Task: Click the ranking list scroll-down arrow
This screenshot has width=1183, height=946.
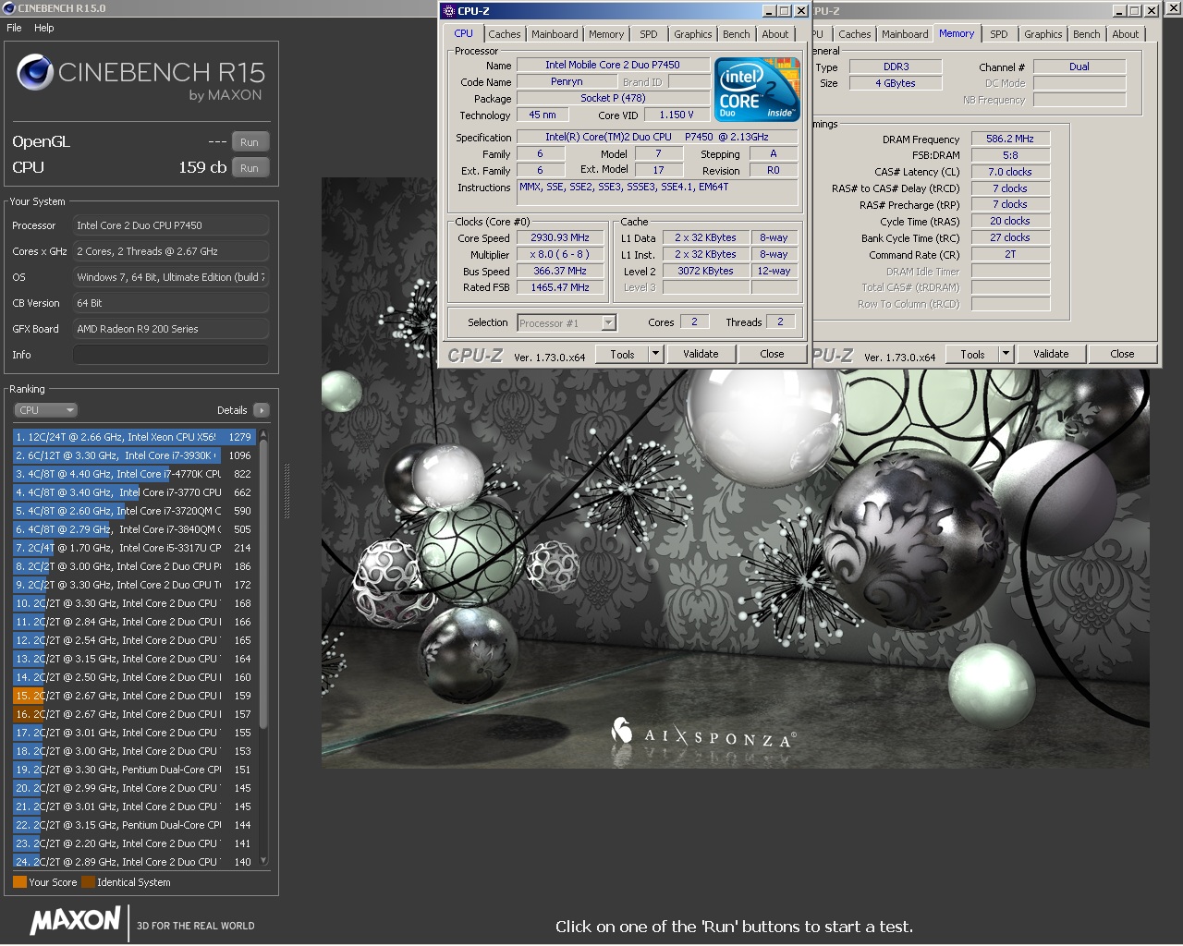Action: point(263,861)
